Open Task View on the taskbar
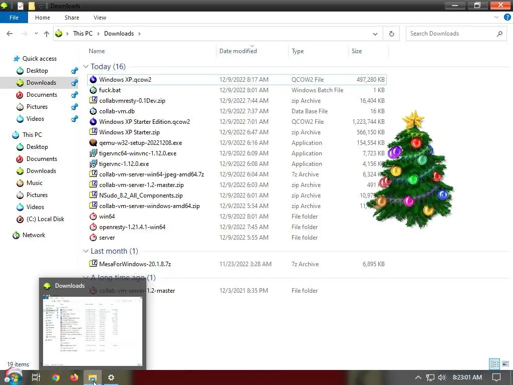 point(36,377)
